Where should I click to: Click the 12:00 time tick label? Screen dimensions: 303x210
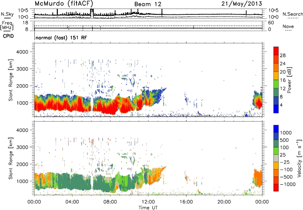click(148, 202)
